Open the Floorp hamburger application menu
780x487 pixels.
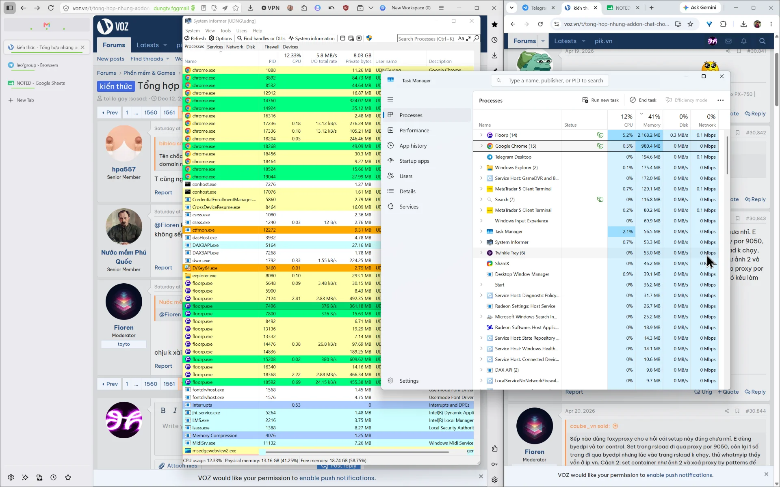(x=441, y=8)
